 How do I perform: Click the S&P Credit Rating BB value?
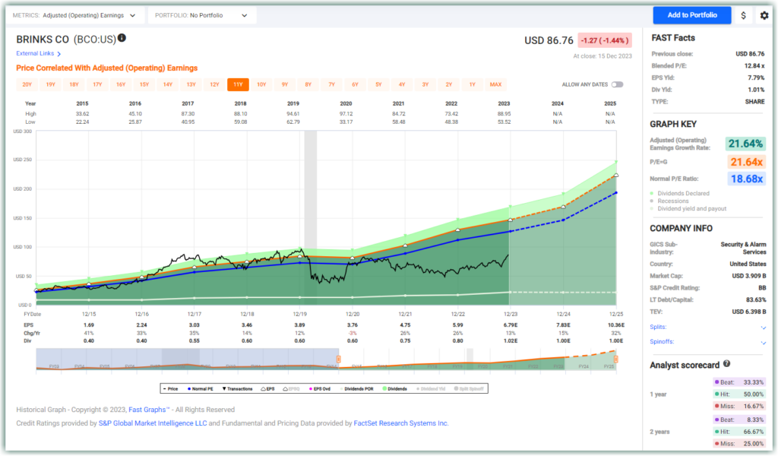[762, 288]
